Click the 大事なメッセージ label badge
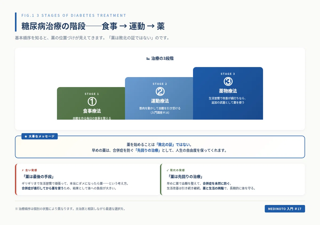The image size is (320, 225). point(40,136)
